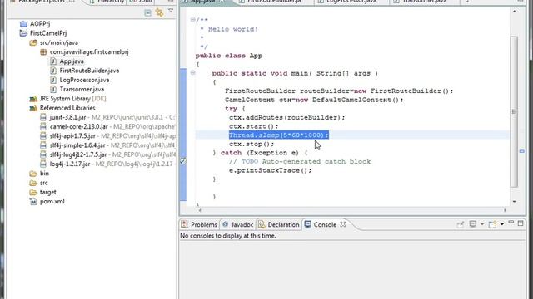
Task: Toggle Link with Editor button
Action: pos(159,13)
